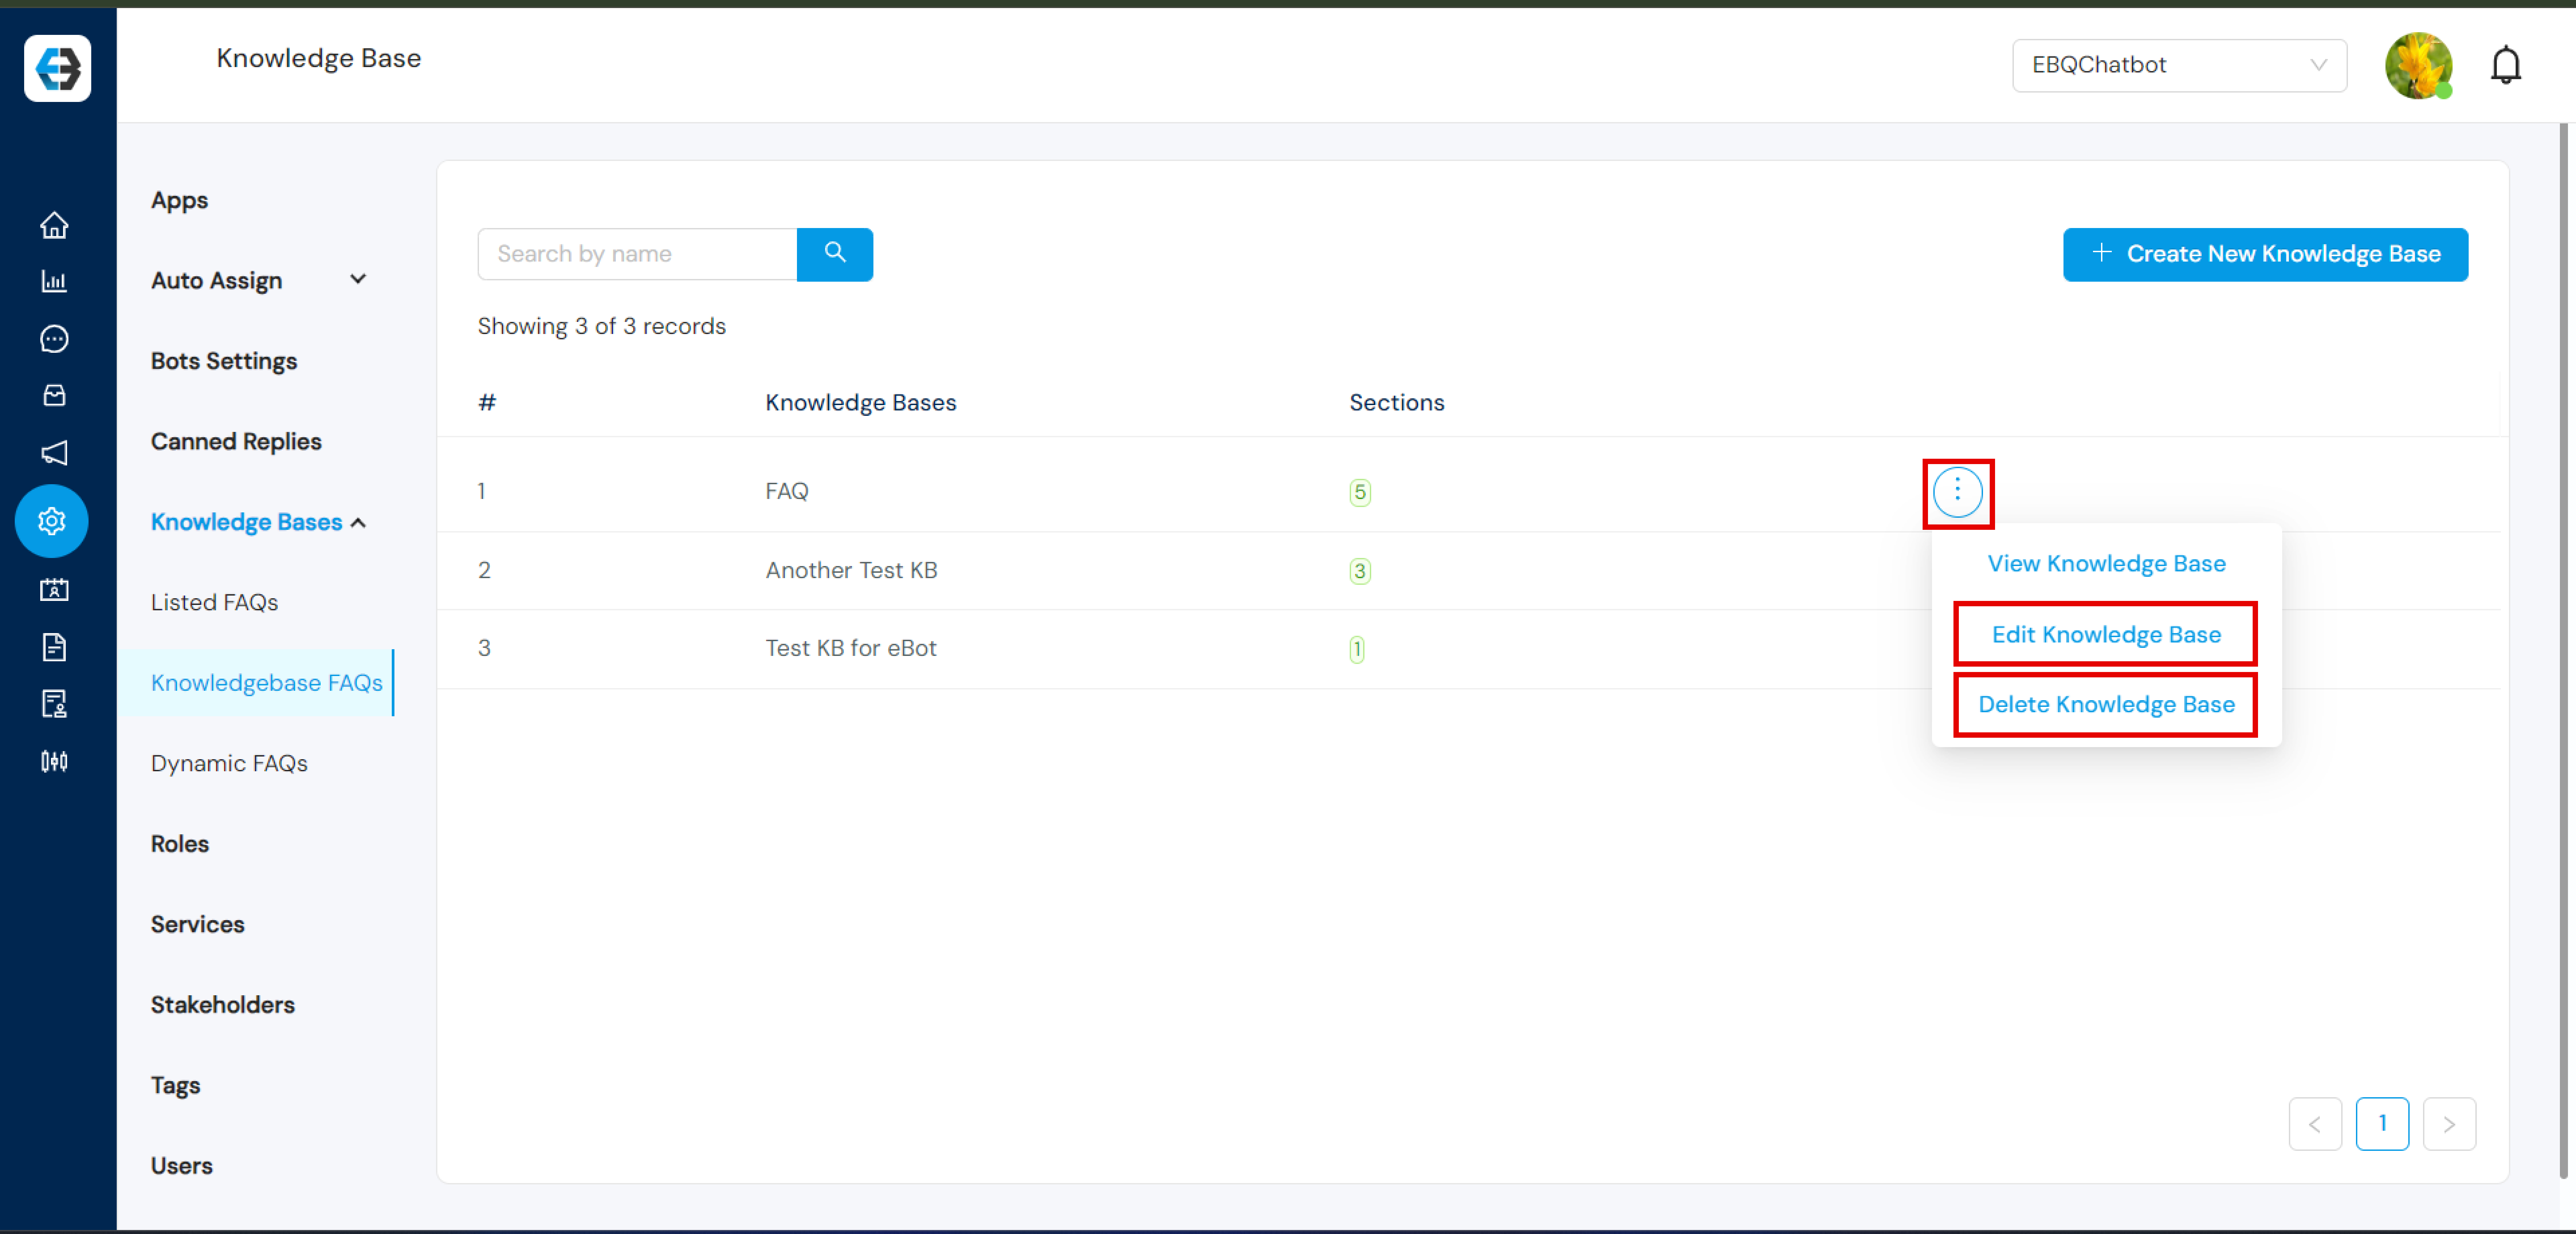Screen dimensions: 2576x1234
Task: Open the inbox tray icon
Action: [54, 396]
